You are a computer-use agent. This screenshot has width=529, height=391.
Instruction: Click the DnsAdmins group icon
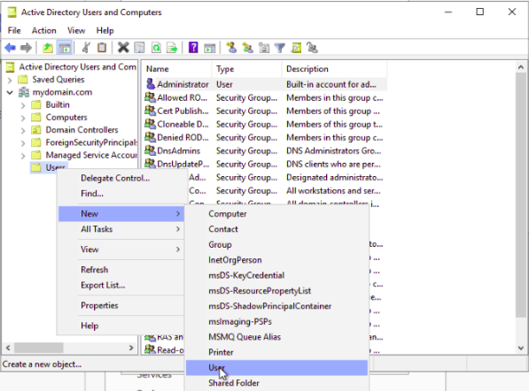coord(150,150)
